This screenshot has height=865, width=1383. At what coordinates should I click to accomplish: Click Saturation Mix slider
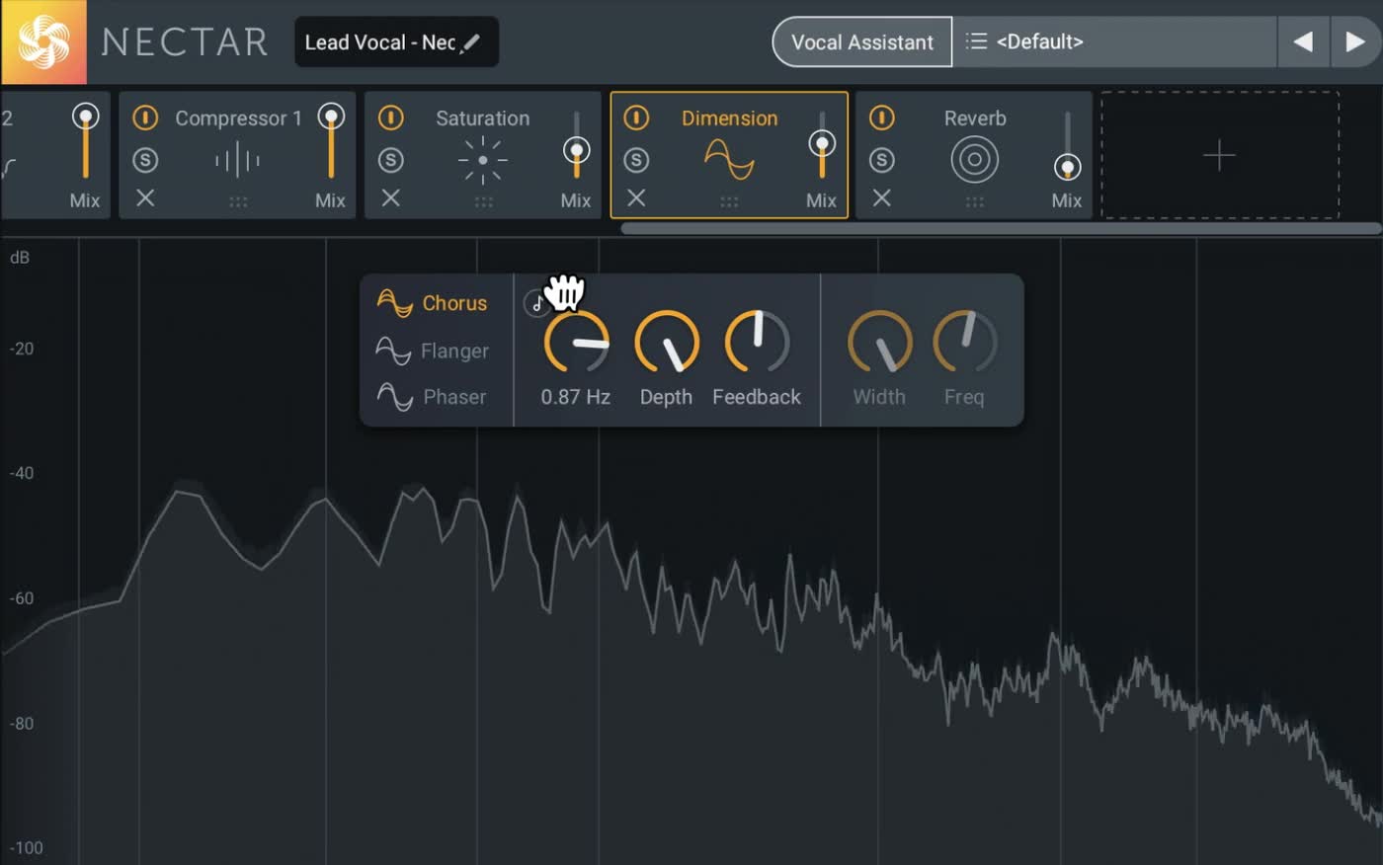click(576, 145)
